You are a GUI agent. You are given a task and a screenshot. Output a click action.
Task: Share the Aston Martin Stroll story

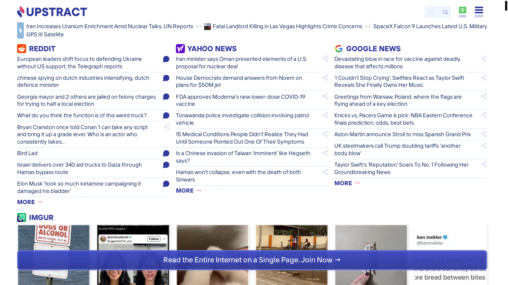pos(484,134)
